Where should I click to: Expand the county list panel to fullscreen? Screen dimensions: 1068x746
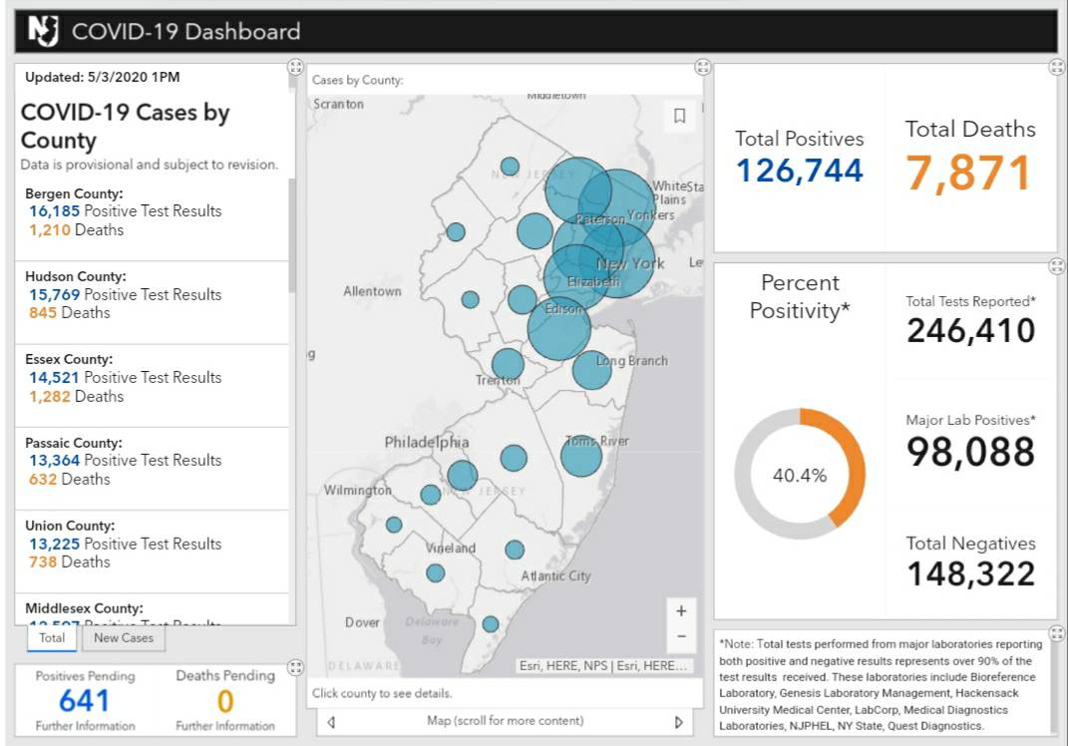pos(295,67)
